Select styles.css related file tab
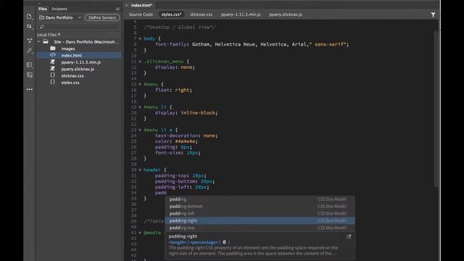 171,14
